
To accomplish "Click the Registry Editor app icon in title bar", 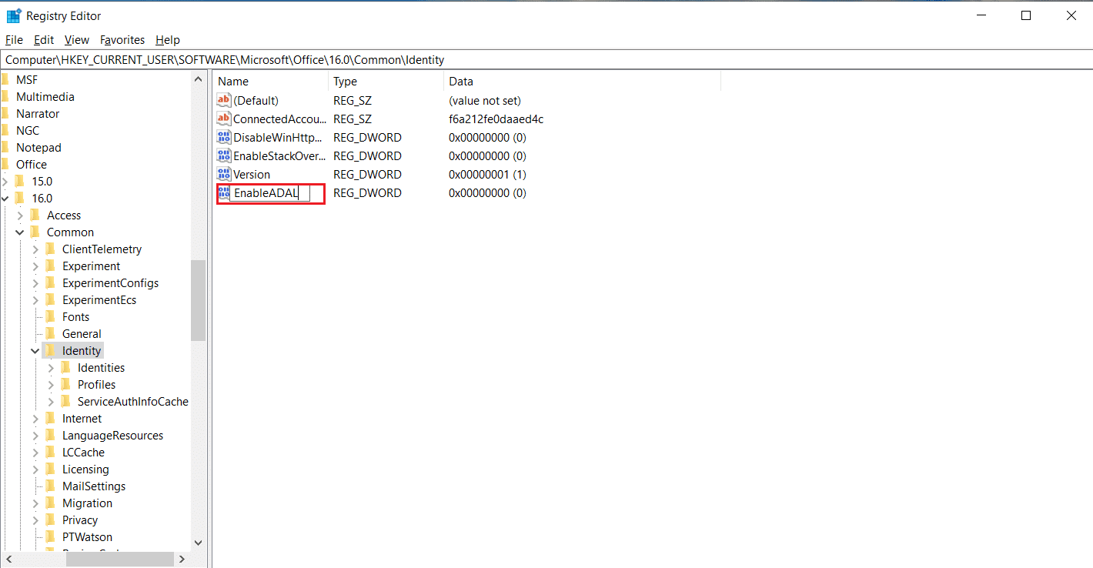I will click(14, 15).
